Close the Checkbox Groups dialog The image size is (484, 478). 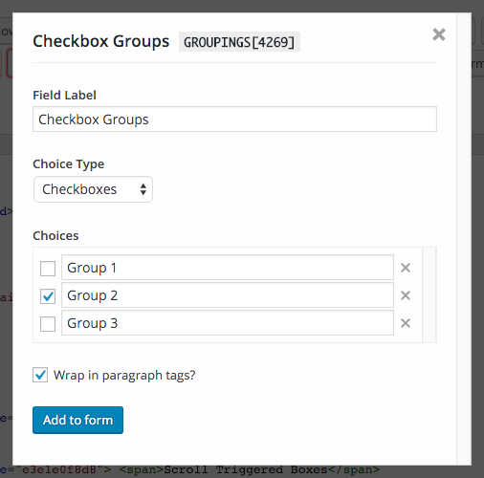pyautogui.click(x=439, y=34)
